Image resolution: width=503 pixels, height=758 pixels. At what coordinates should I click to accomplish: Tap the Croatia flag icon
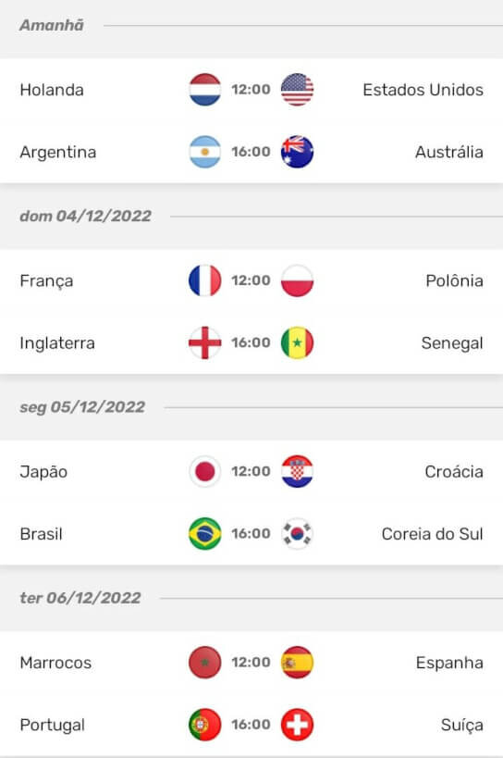(x=297, y=471)
